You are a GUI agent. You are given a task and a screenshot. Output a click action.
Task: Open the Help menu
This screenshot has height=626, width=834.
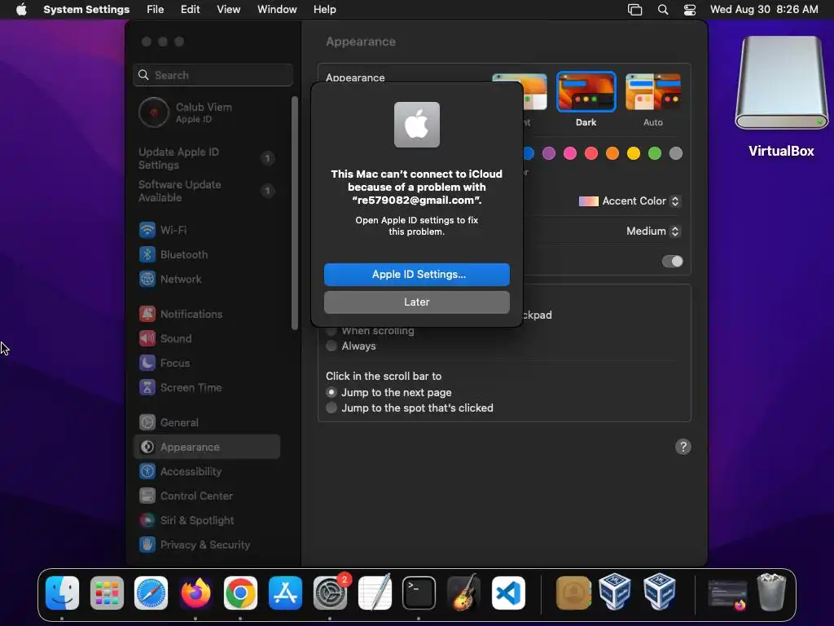point(324,10)
